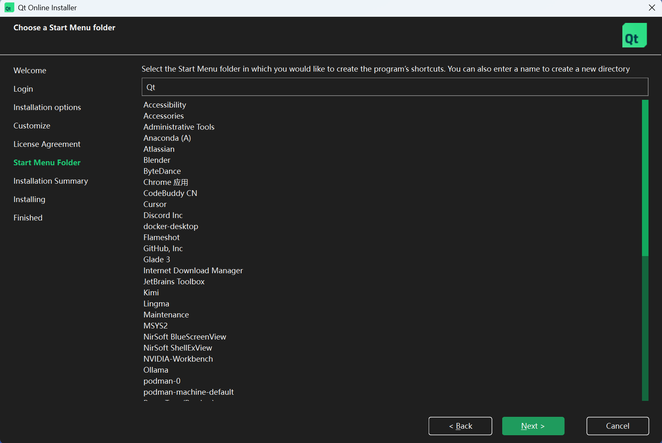Screen dimensions: 662x443
Task: Select the Accessibility folder
Action: (x=165, y=105)
